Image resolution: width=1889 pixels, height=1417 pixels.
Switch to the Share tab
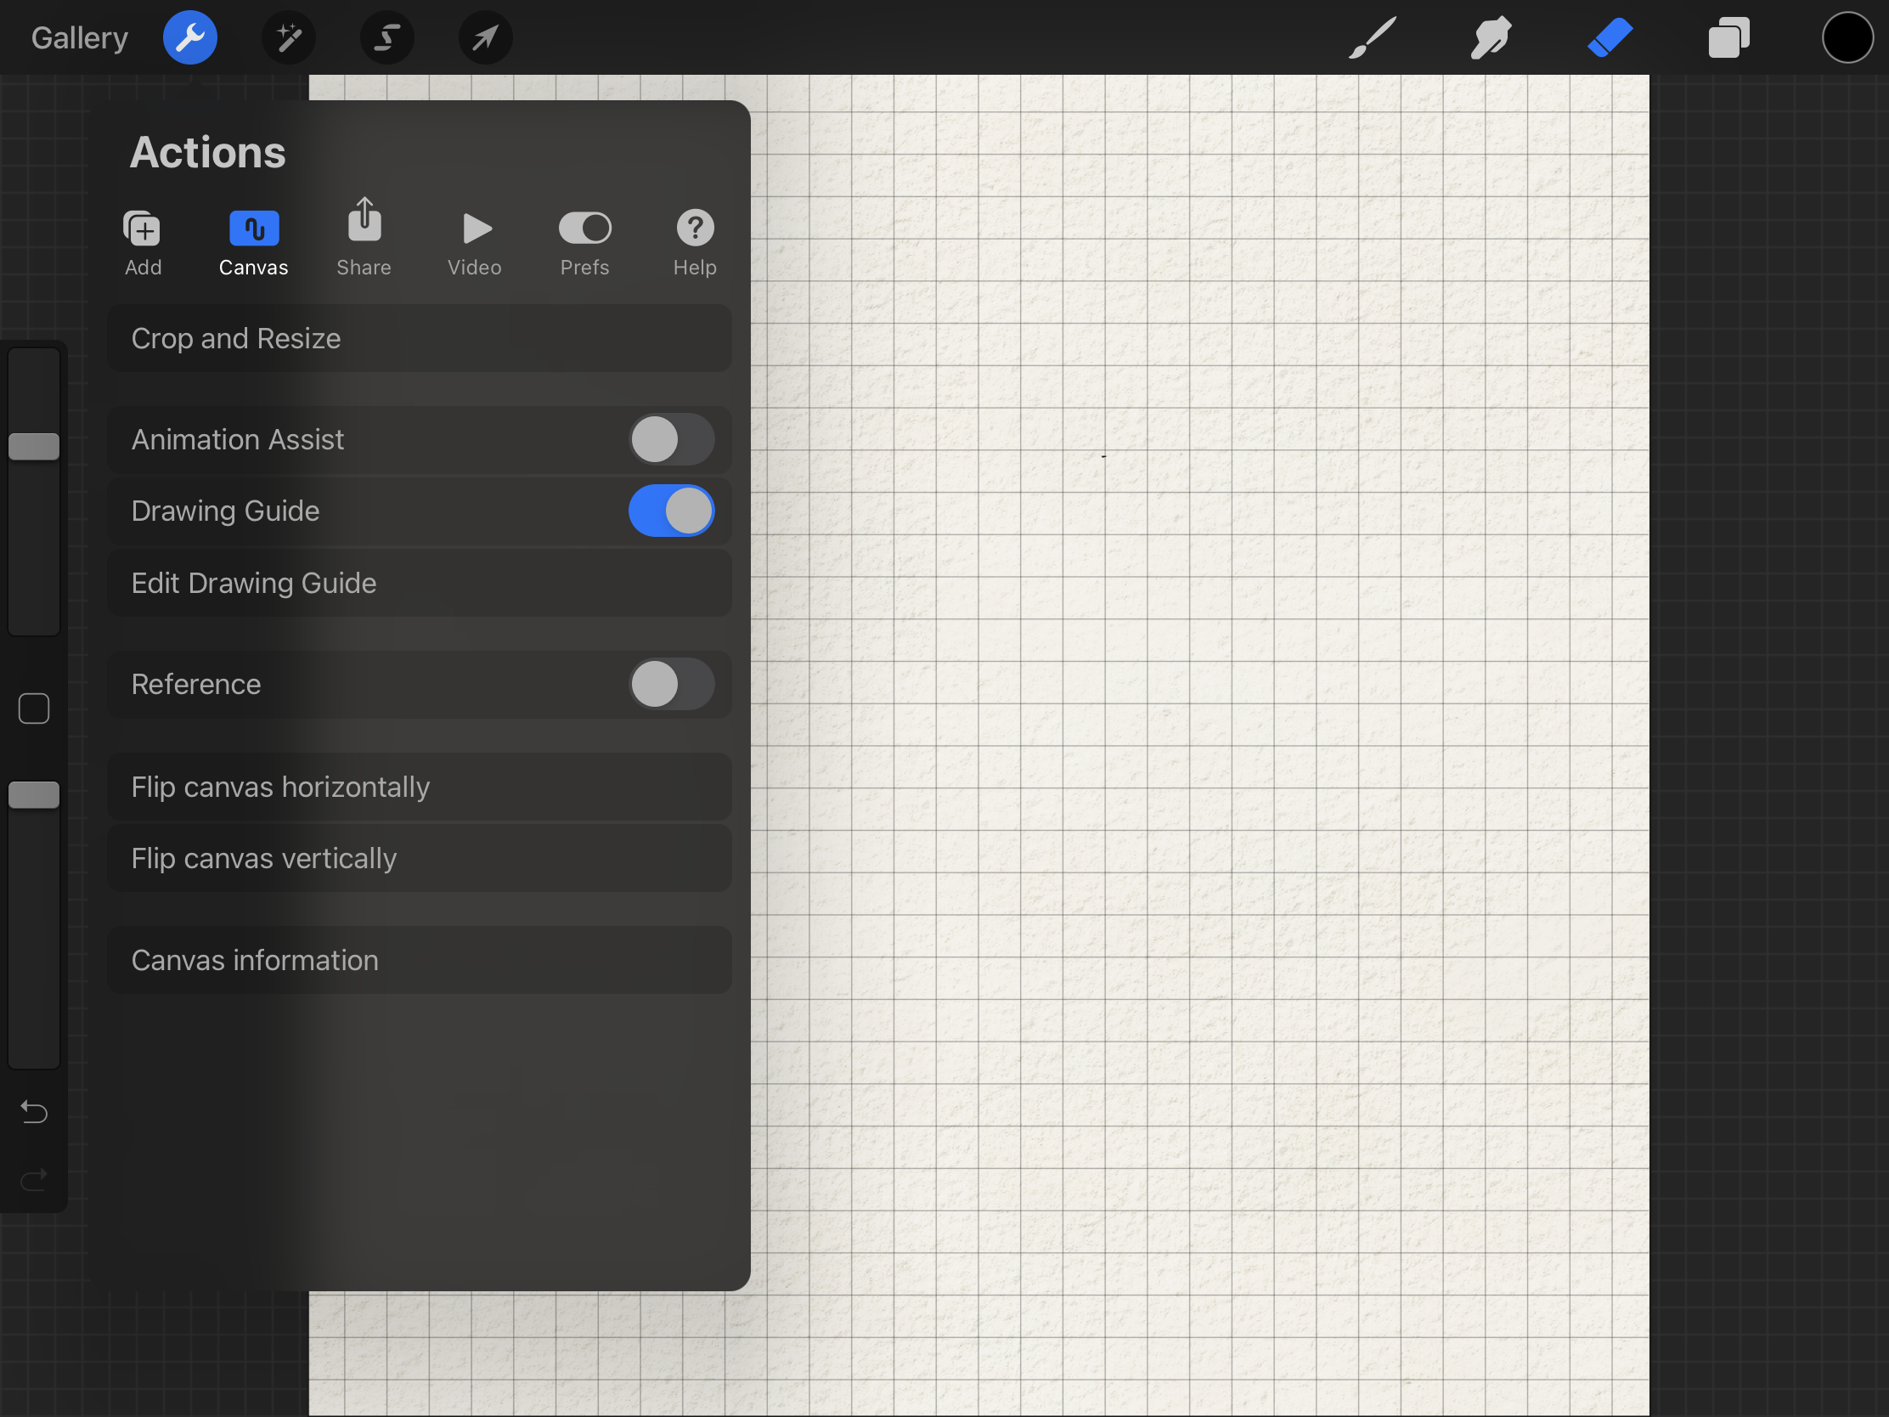tap(364, 238)
